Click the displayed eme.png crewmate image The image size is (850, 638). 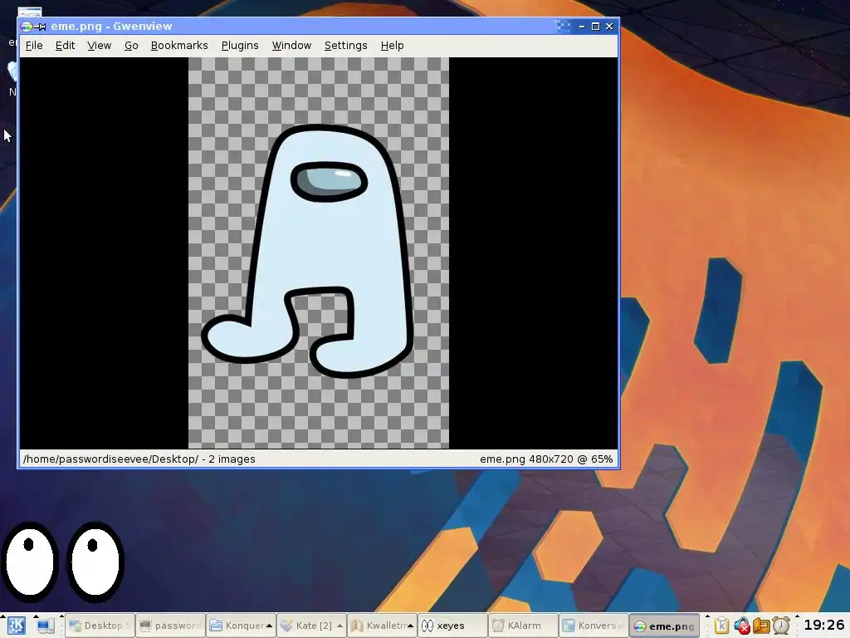[319, 253]
